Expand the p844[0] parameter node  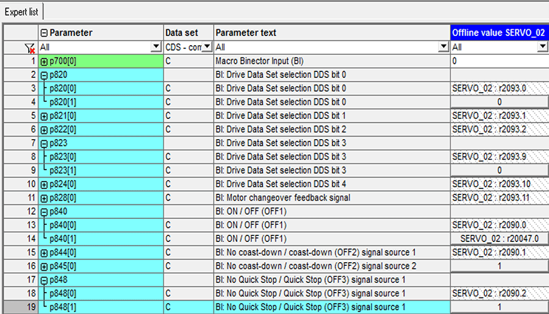tap(44, 253)
